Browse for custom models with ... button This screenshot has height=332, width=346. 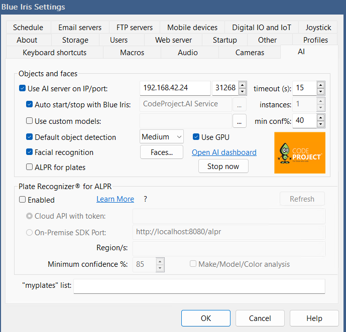pos(240,121)
